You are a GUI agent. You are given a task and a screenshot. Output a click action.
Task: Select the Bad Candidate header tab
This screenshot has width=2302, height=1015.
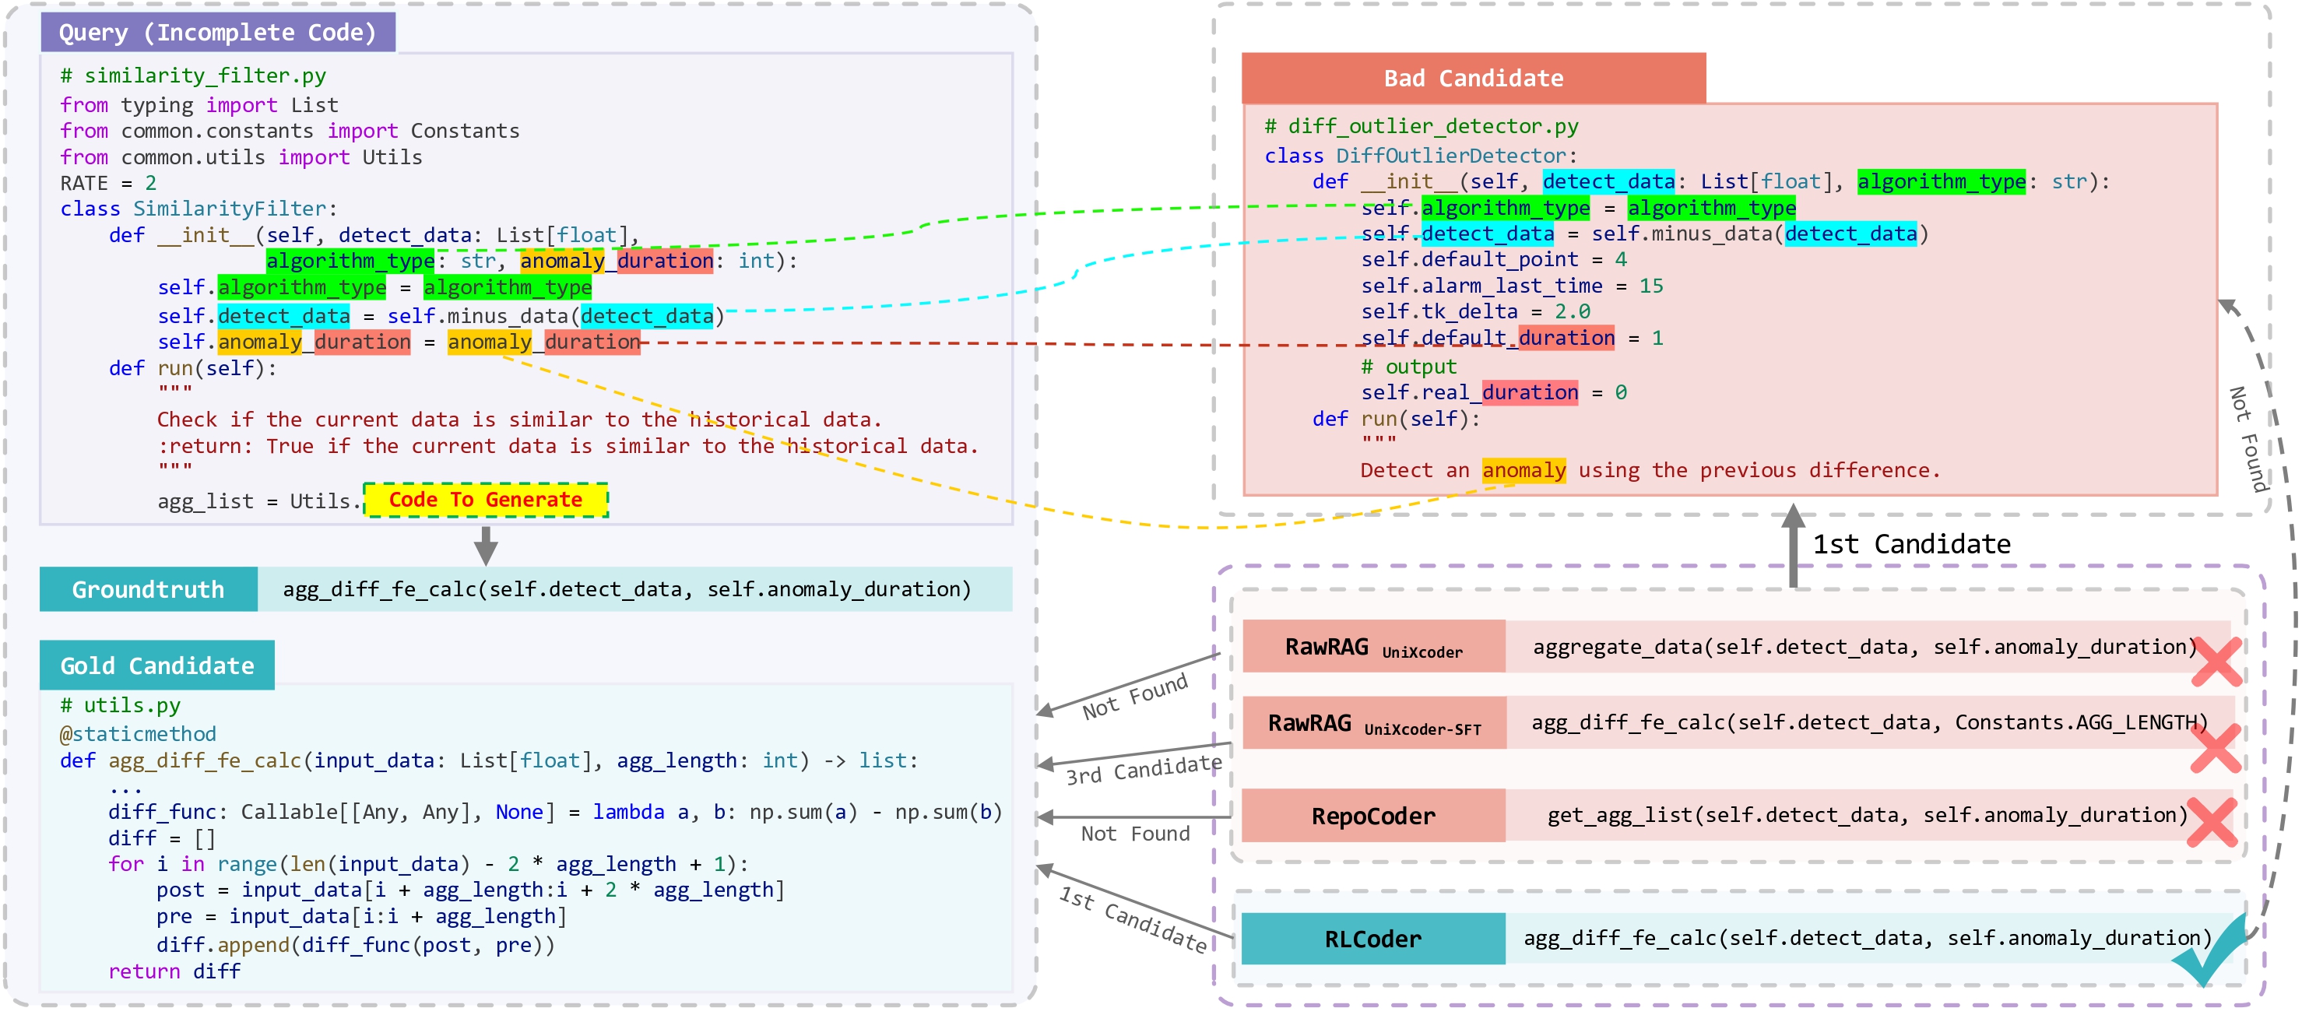pyautogui.click(x=1473, y=79)
